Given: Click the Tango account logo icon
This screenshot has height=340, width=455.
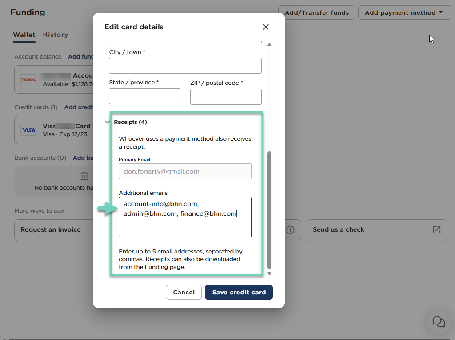Looking at the screenshot, I should 29,80.
